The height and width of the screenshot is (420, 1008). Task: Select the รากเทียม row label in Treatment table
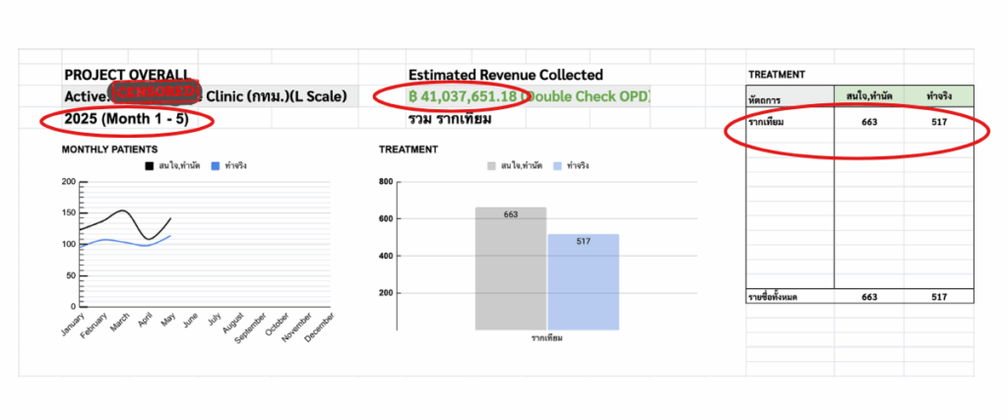[771, 121]
